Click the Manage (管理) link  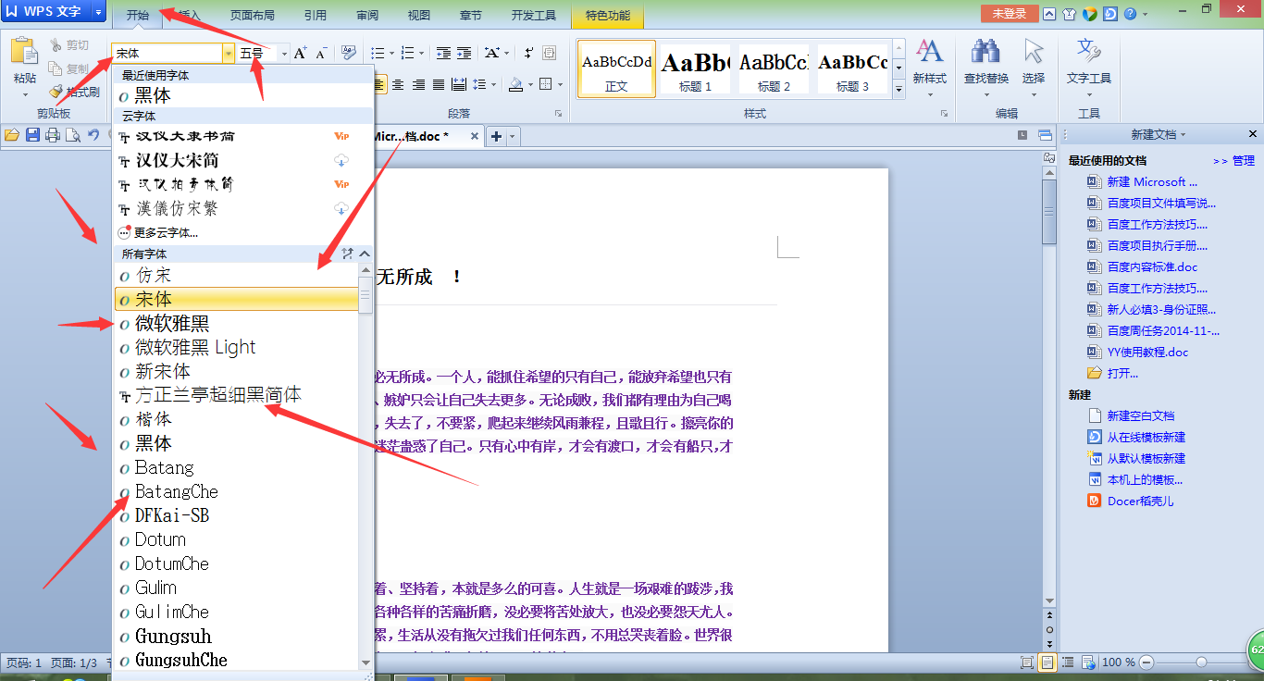(x=1243, y=161)
